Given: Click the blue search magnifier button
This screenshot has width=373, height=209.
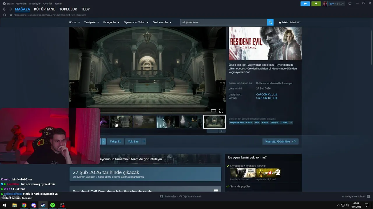Looking at the screenshot, I should tap(270, 22).
